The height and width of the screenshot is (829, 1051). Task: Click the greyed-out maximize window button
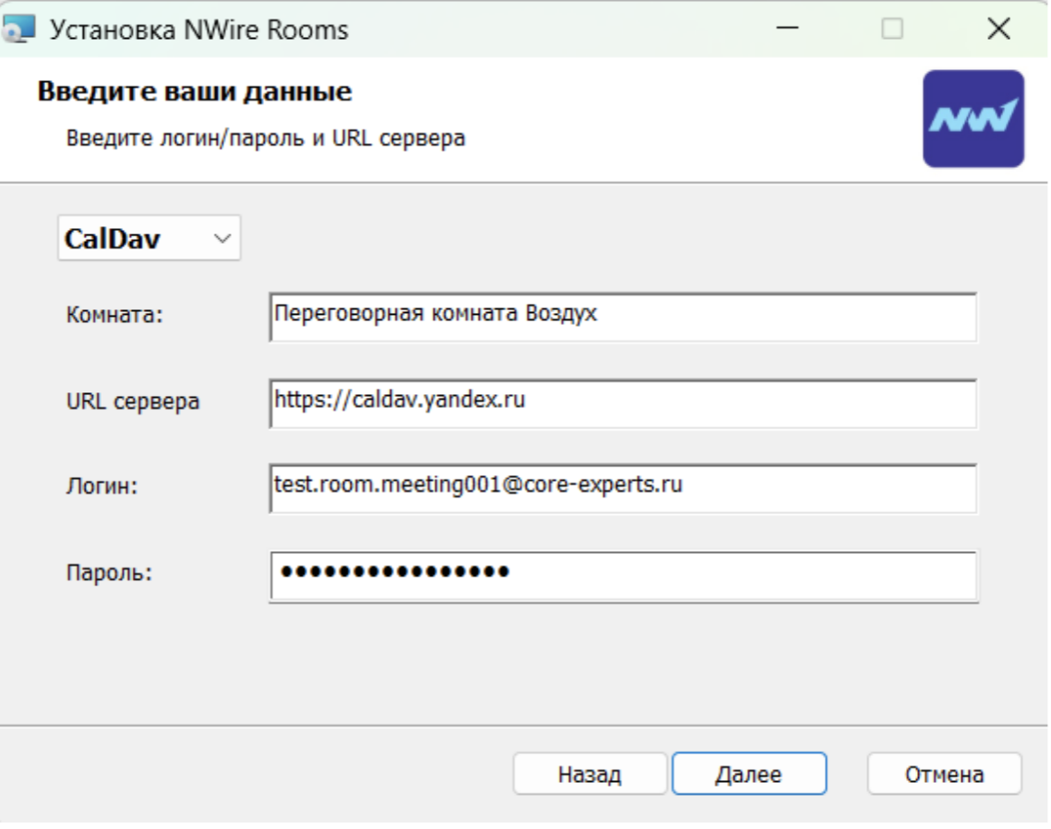tap(891, 30)
